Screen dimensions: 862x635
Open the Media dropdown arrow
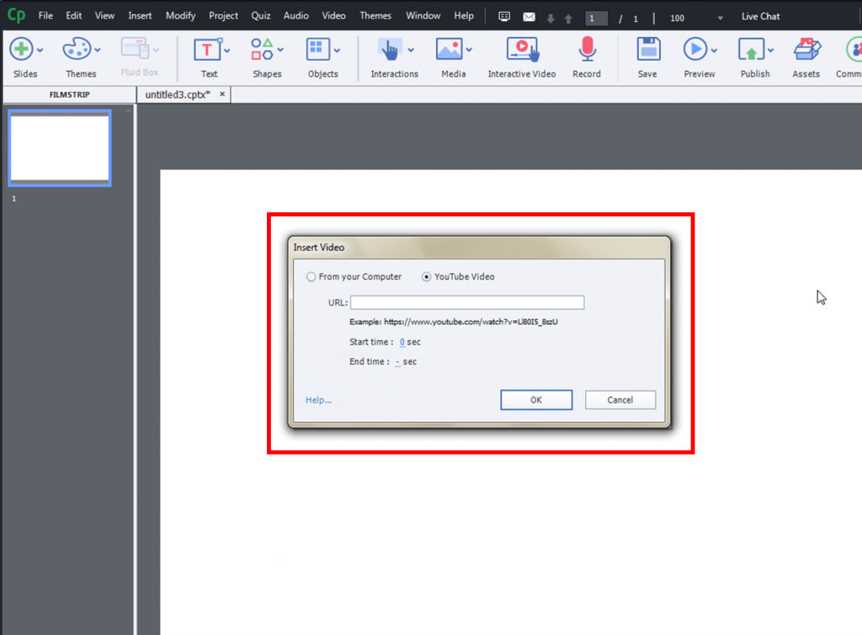coord(468,49)
